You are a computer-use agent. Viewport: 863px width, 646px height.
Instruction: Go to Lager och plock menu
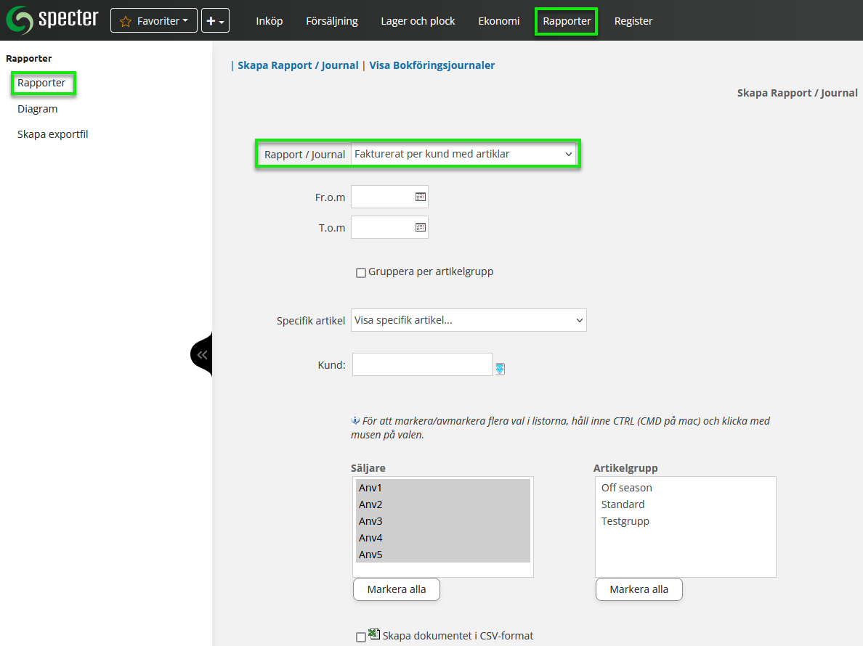click(418, 21)
